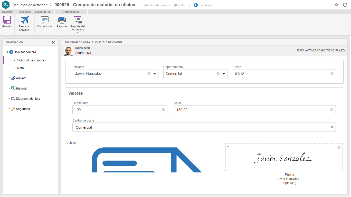Open the Solicitud de compra breadcrumb link

click(x=109, y=42)
